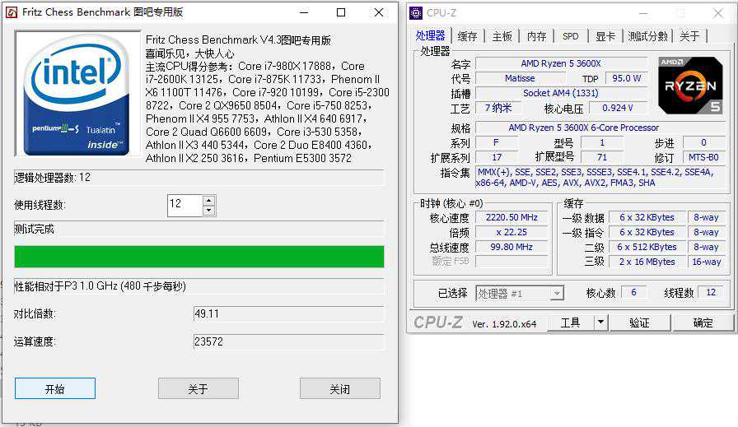Decrease thread count with down arrow
This screenshot has width=738, height=427.
click(x=209, y=211)
